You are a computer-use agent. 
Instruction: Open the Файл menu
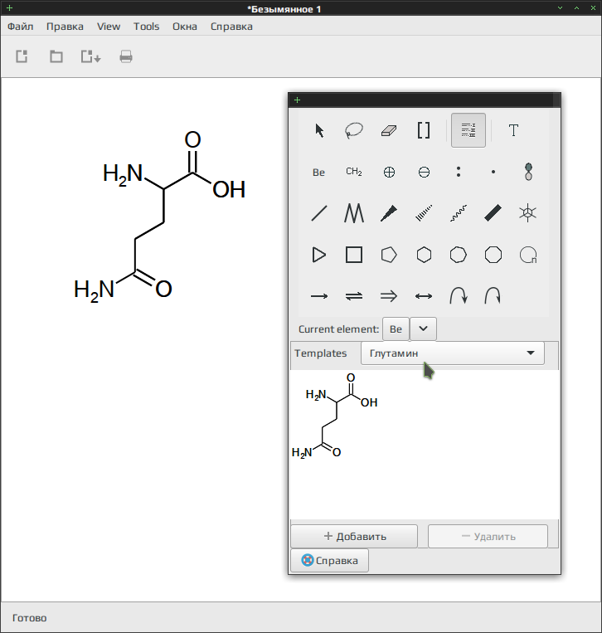[x=20, y=27]
